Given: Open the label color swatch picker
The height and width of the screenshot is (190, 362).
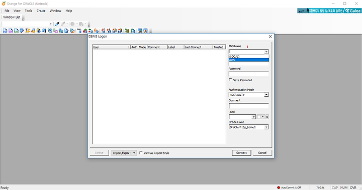Looking at the screenshot, I should pyautogui.click(x=260, y=117).
